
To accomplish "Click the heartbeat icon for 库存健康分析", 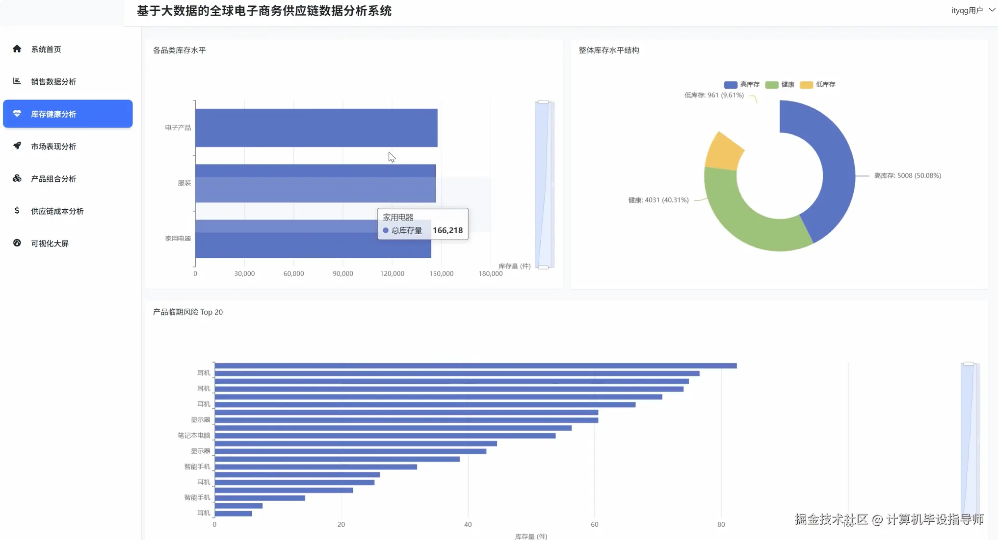I will click(x=17, y=114).
